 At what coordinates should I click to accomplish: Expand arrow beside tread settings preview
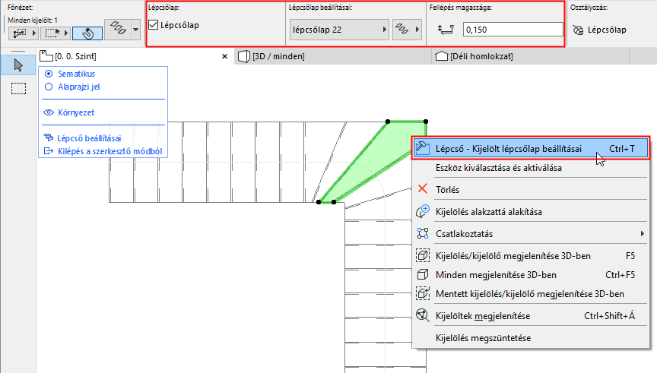[417, 30]
